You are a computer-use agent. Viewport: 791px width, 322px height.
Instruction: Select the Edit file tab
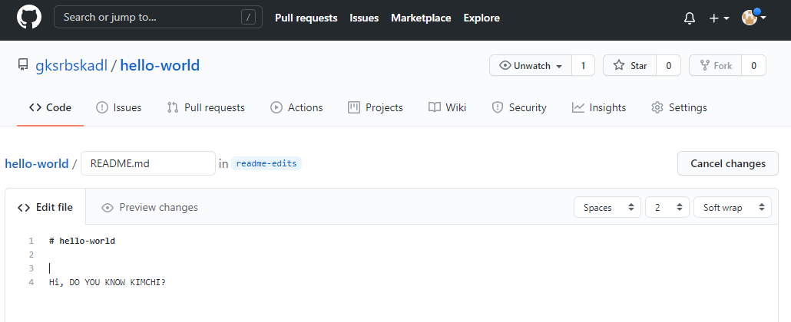[45, 207]
